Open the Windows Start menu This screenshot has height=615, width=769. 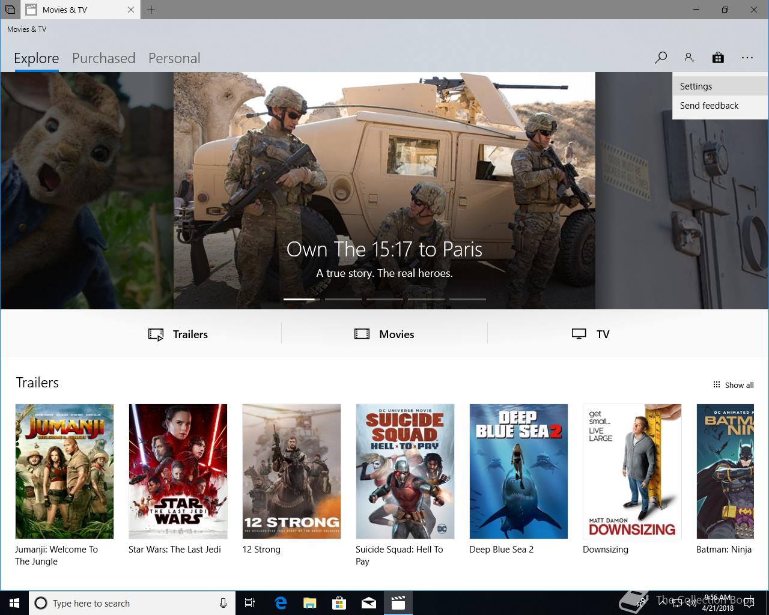(x=14, y=603)
